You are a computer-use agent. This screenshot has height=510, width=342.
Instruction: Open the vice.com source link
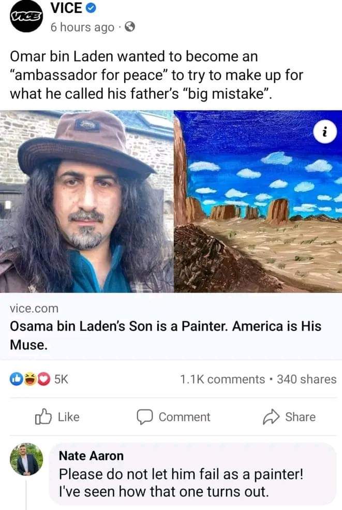point(34,308)
